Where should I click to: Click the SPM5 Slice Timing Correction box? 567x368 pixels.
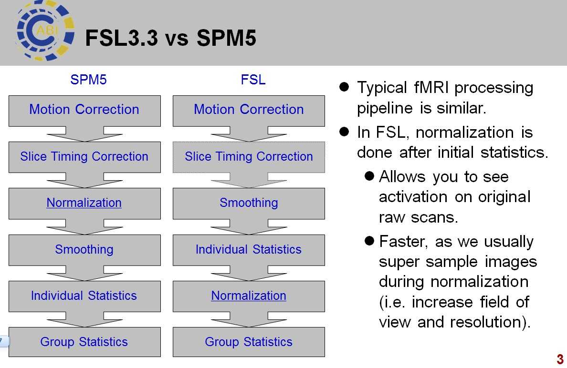pyautogui.click(x=84, y=157)
